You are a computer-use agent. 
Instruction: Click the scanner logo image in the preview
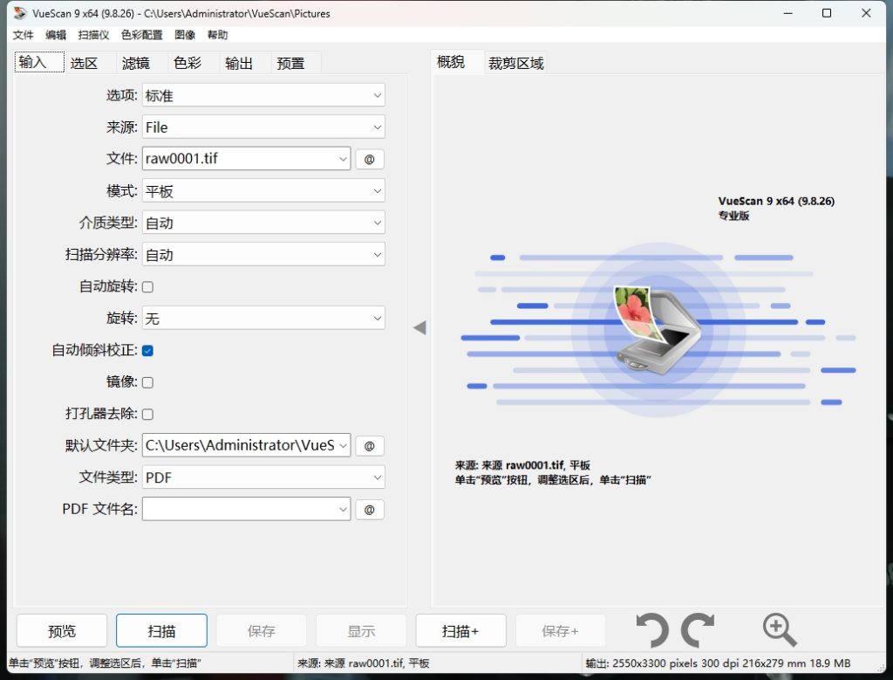658,329
